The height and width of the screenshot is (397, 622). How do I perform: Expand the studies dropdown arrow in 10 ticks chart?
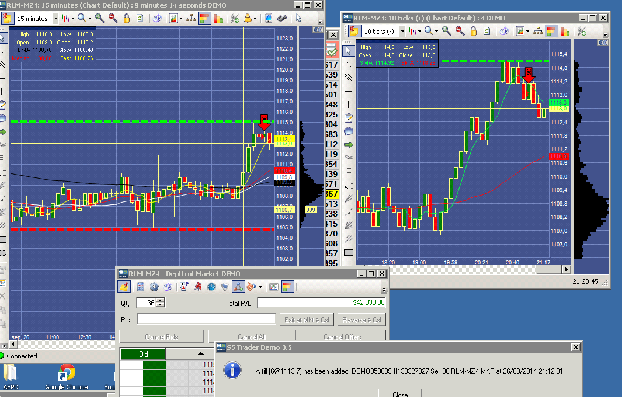(527, 32)
